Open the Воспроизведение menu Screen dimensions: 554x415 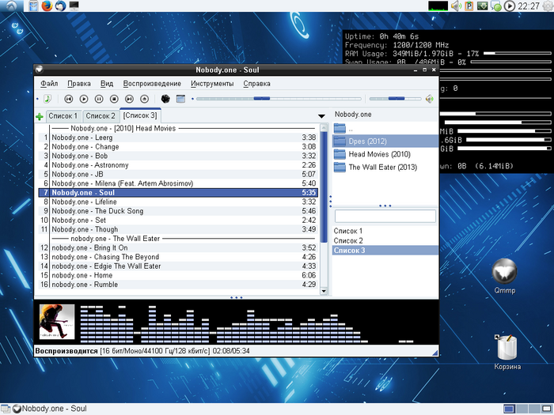[x=152, y=83]
